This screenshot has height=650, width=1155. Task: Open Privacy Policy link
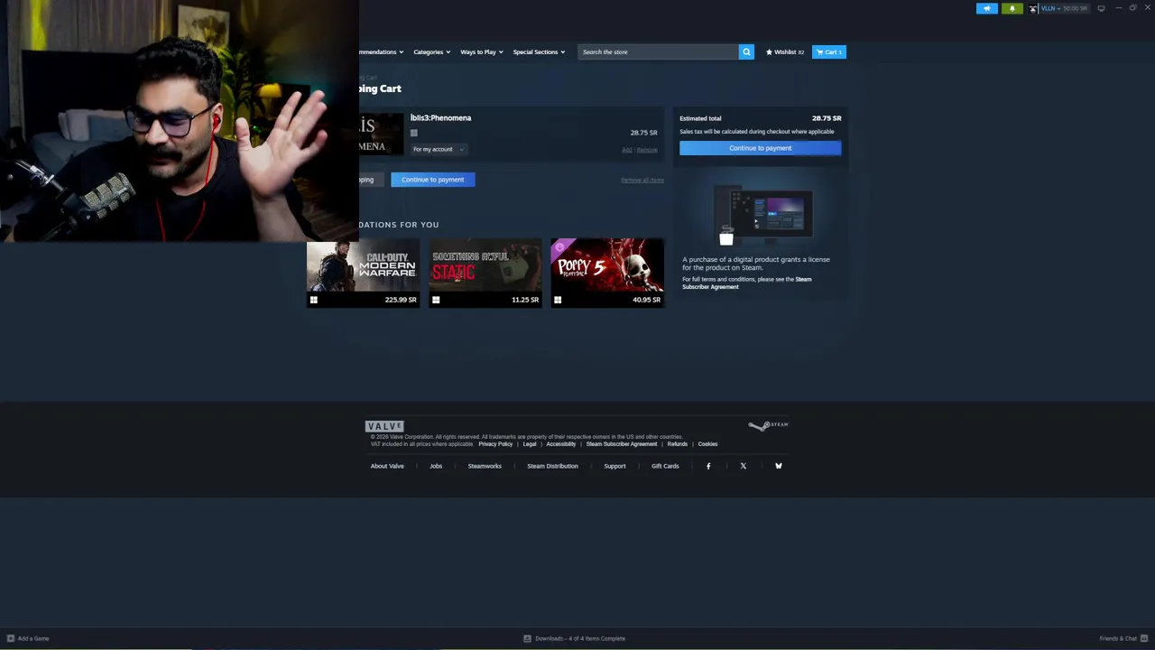tap(495, 444)
